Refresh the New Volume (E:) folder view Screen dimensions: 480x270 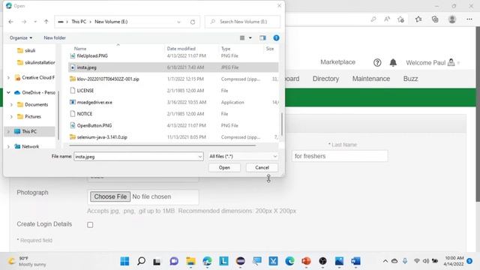click(x=193, y=22)
